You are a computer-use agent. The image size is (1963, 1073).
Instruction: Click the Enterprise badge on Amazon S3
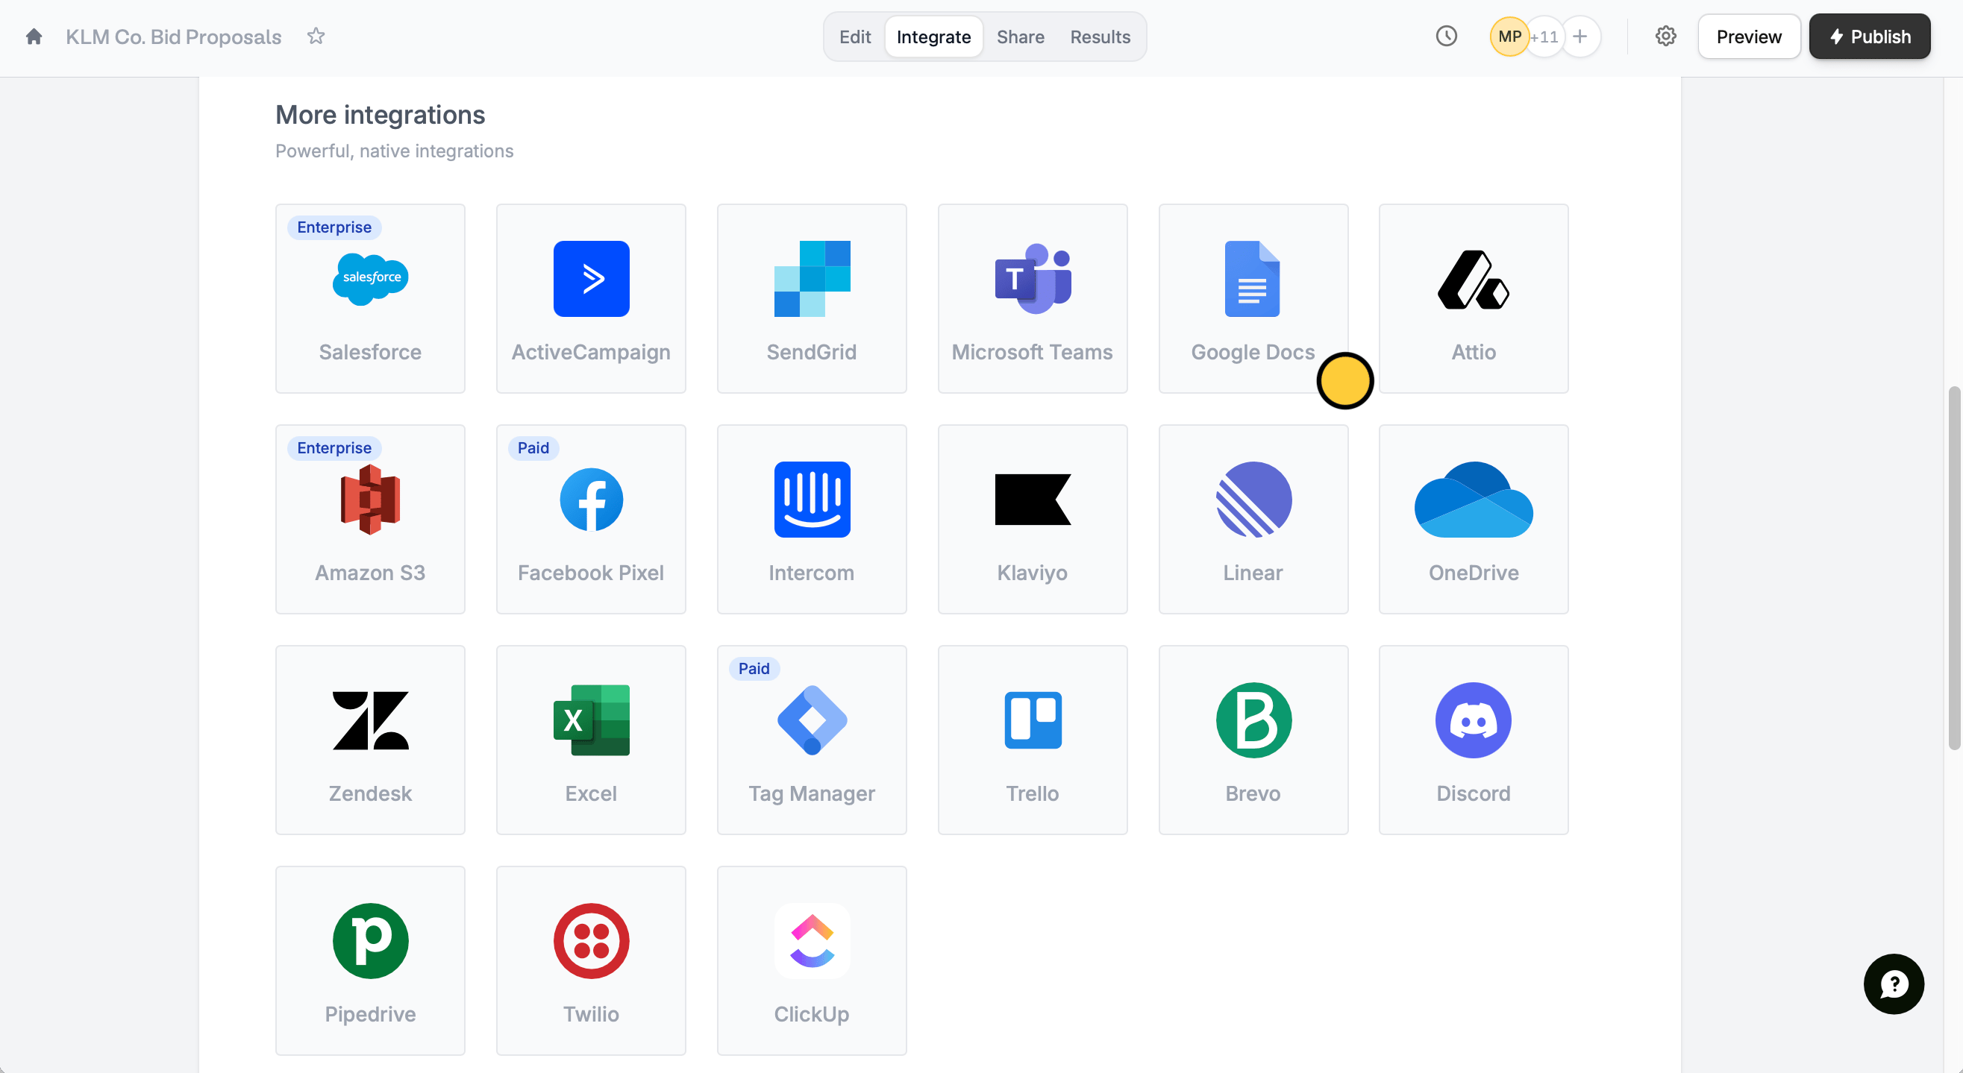[x=334, y=448]
